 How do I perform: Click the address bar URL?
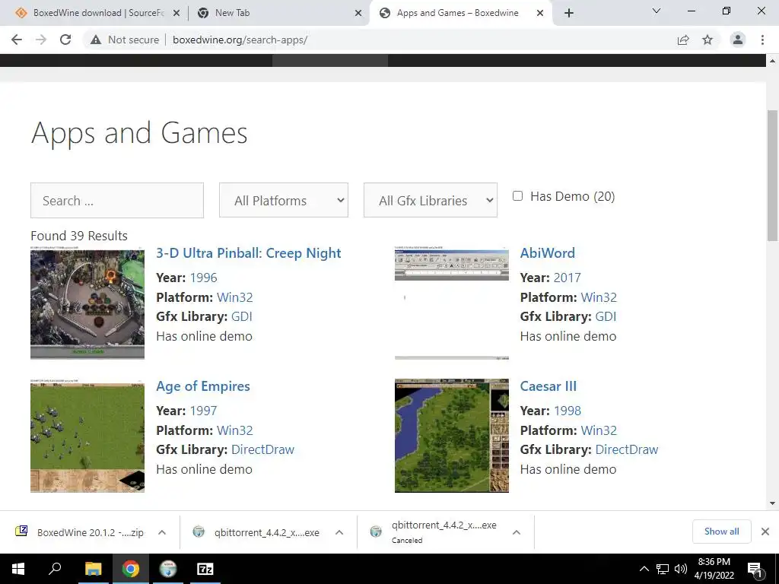pyautogui.click(x=240, y=40)
